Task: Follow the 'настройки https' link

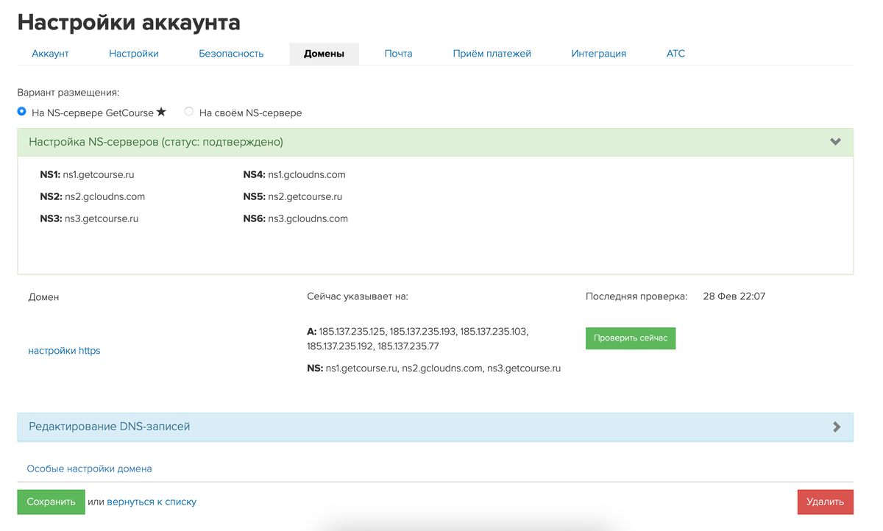Action: (64, 351)
